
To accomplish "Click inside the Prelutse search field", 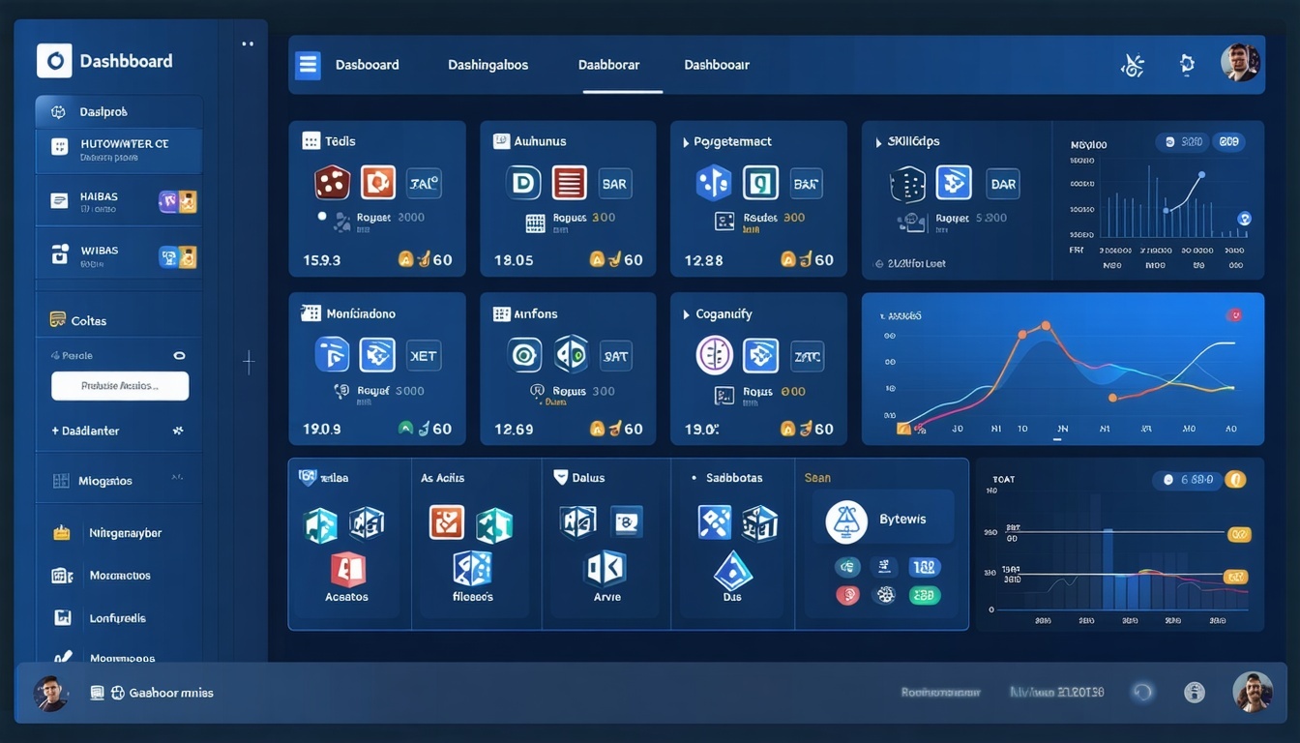I will pos(120,385).
